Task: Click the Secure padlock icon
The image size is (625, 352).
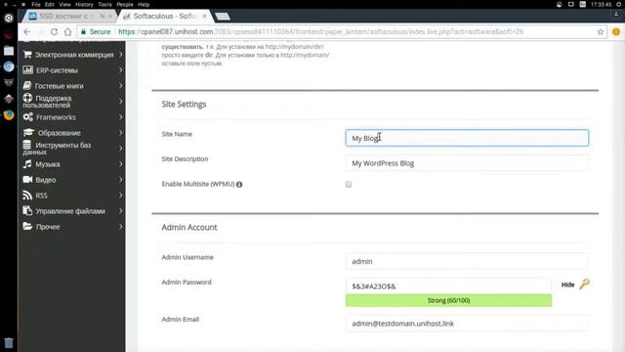Action: (x=83, y=31)
